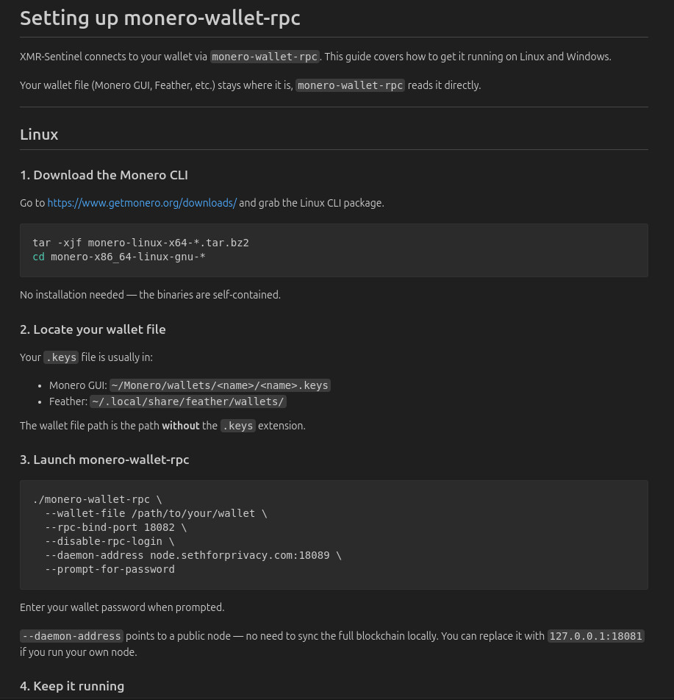Screen dimensions: 674x700
Task: Click the --prompt-for-password option line
Action: point(110,569)
